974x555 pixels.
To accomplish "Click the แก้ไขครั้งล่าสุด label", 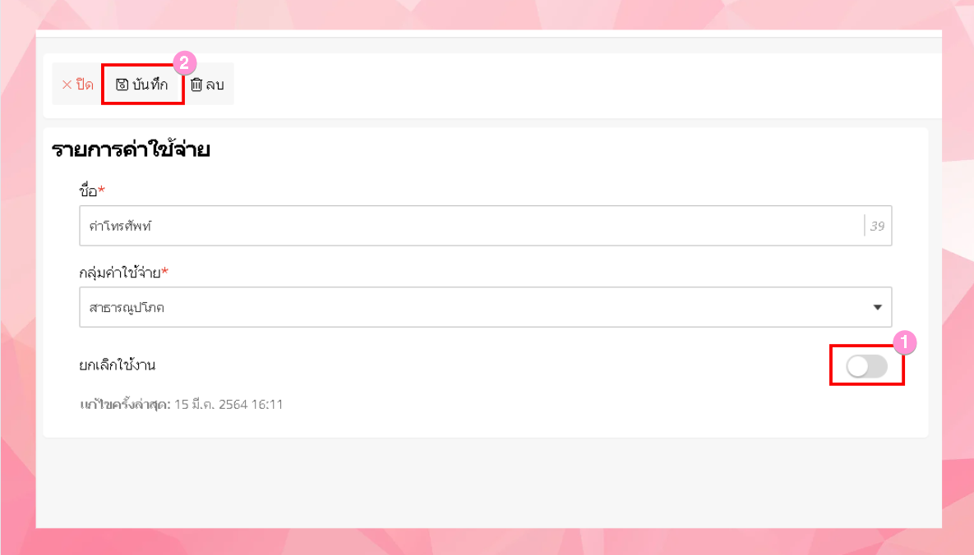I will [x=125, y=404].
